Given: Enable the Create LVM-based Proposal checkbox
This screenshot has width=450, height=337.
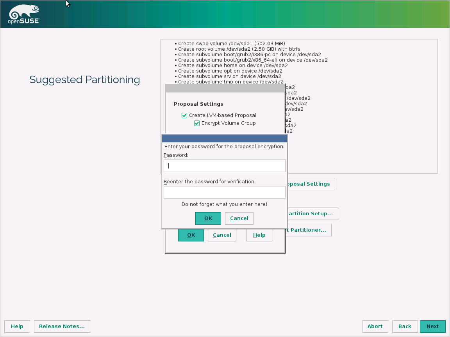Looking at the screenshot, I should pyautogui.click(x=184, y=115).
